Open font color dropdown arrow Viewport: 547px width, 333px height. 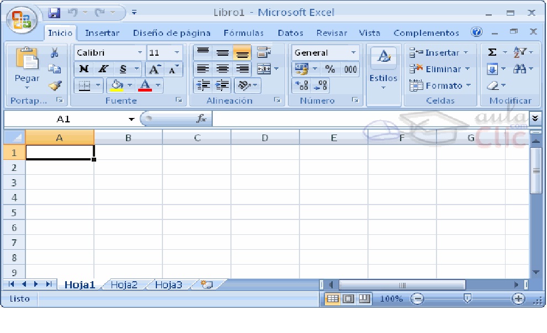click(158, 85)
